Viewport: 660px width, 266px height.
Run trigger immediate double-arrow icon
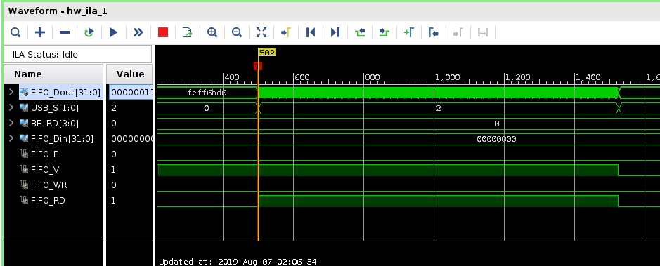coord(138,32)
